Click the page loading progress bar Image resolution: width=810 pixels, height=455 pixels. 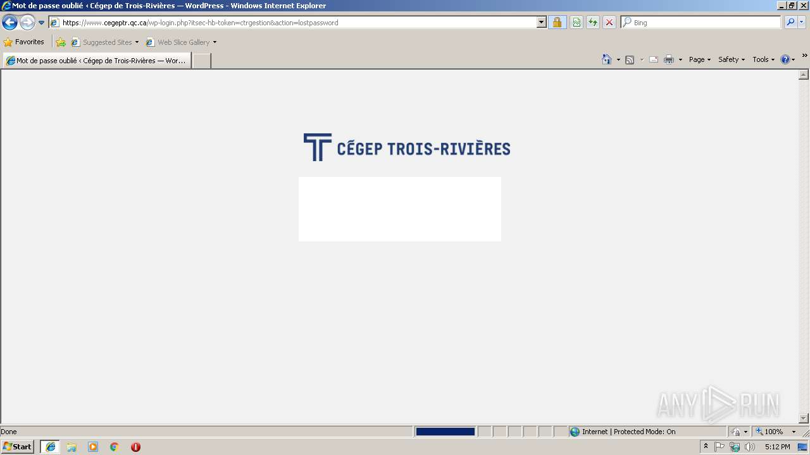445,432
